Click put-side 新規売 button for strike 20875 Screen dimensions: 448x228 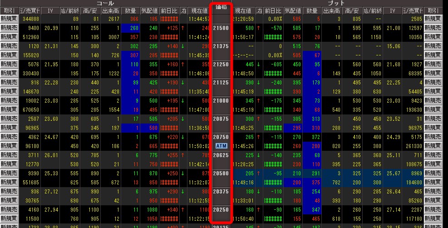pos(433,119)
